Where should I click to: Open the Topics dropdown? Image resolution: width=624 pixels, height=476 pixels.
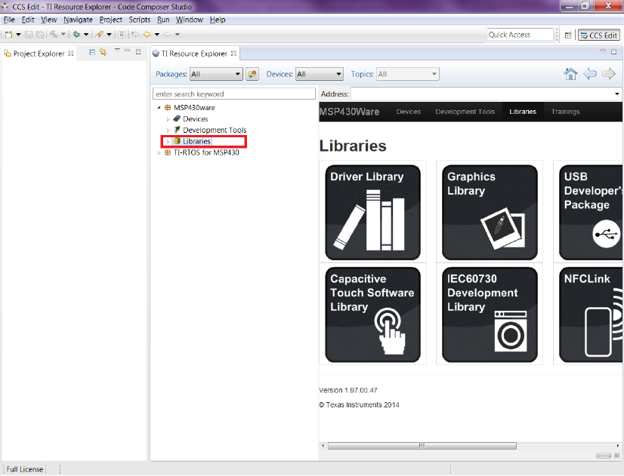407,74
